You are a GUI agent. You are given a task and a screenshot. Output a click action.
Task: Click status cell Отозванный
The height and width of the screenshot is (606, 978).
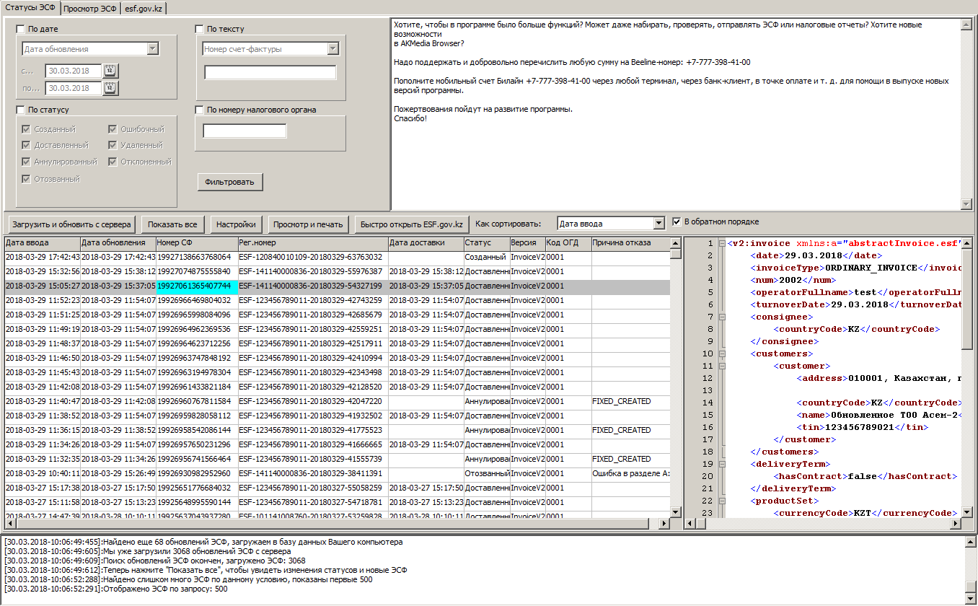487,474
